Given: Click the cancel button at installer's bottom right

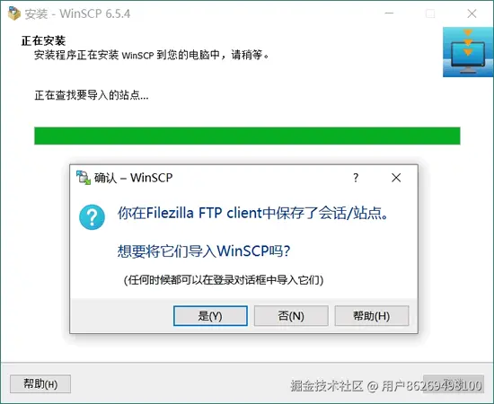Looking at the screenshot, I should click(x=454, y=384).
